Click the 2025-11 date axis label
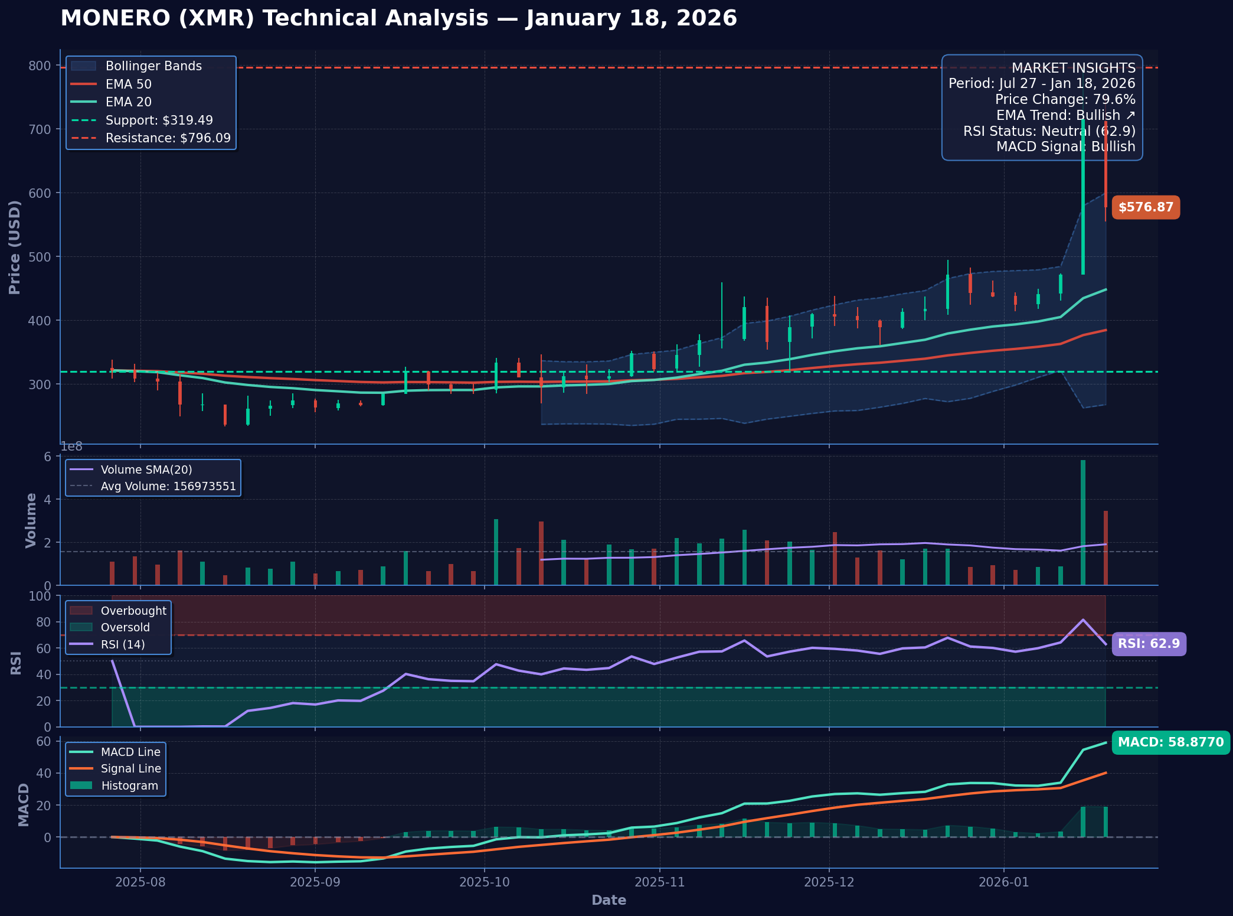This screenshot has width=1233, height=916. [659, 882]
